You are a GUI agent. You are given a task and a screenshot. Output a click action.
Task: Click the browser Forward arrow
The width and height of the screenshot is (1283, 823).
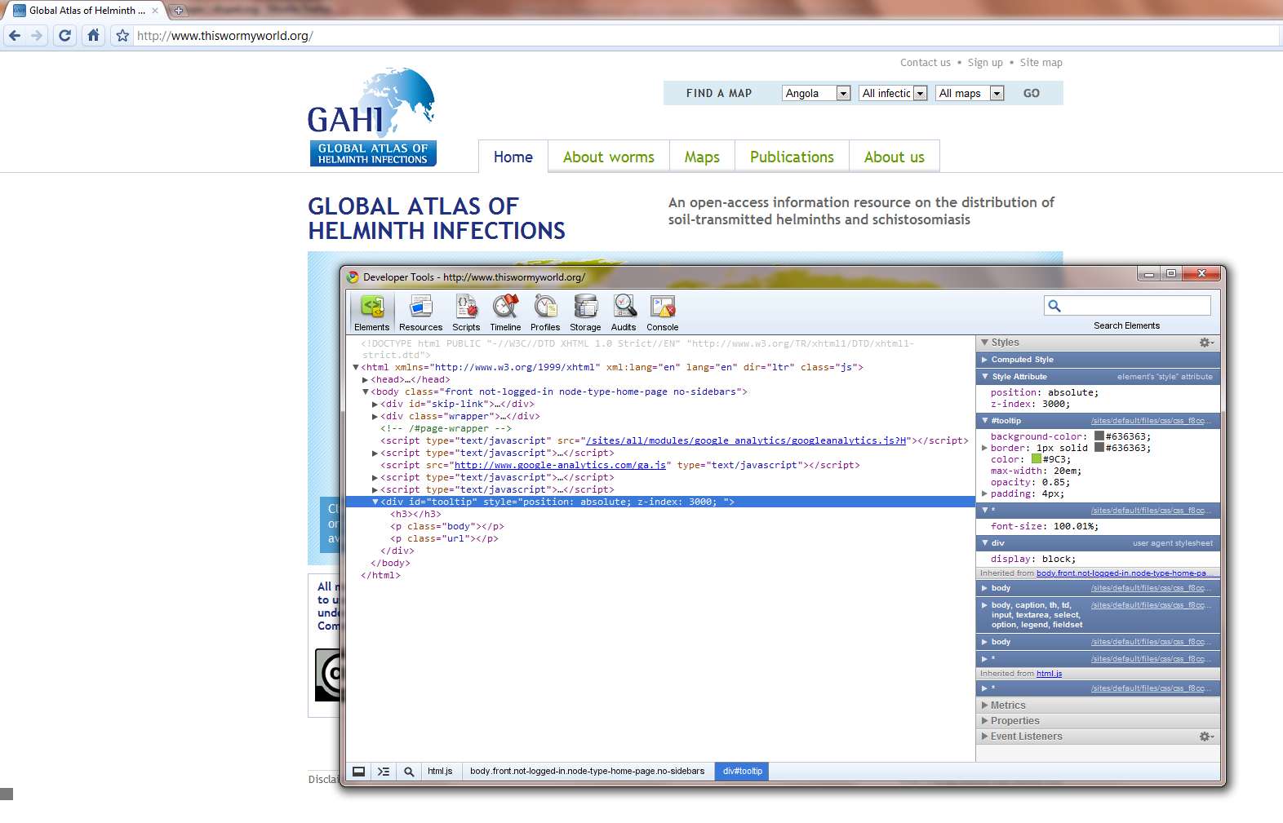(37, 36)
